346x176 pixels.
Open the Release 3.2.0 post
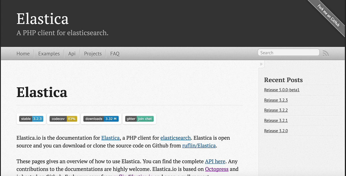(x=276, y=130)
